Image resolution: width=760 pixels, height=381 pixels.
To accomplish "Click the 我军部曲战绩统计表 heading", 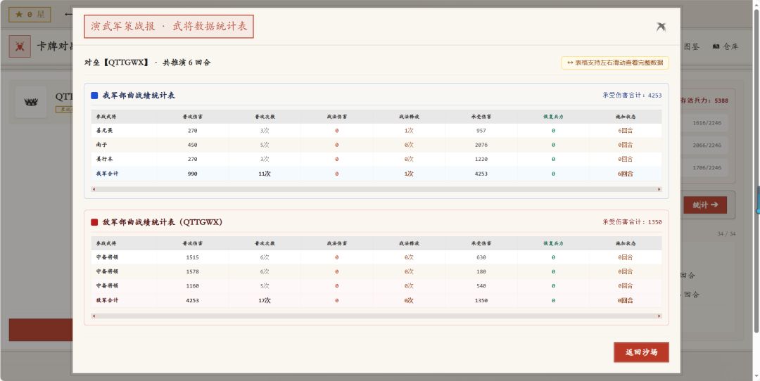I will coord(139,96).
